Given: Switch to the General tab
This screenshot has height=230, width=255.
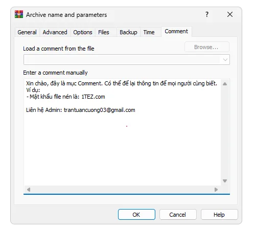Looking at the screenshot, I should click(27, 32).
